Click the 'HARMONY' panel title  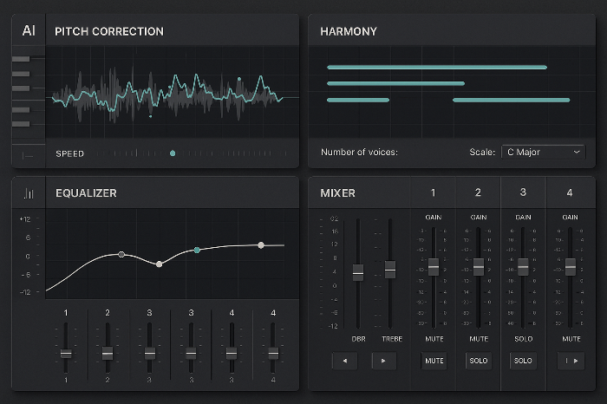click(349, 31)
